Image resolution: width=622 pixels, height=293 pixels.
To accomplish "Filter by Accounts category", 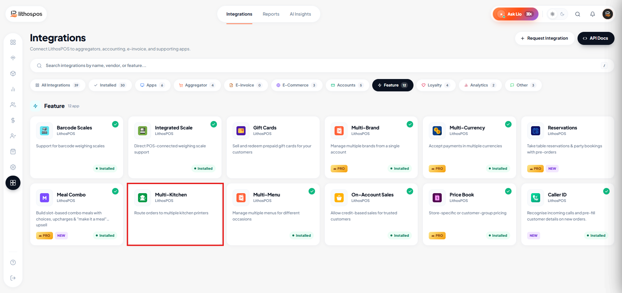I will (x=347, y=85).
